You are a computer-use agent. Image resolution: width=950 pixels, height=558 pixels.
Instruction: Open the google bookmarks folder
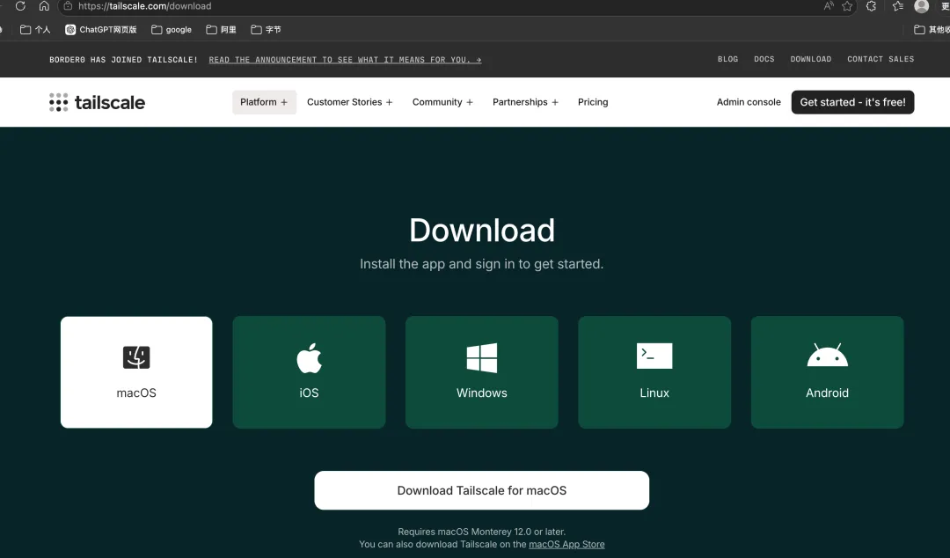(172, 29)
